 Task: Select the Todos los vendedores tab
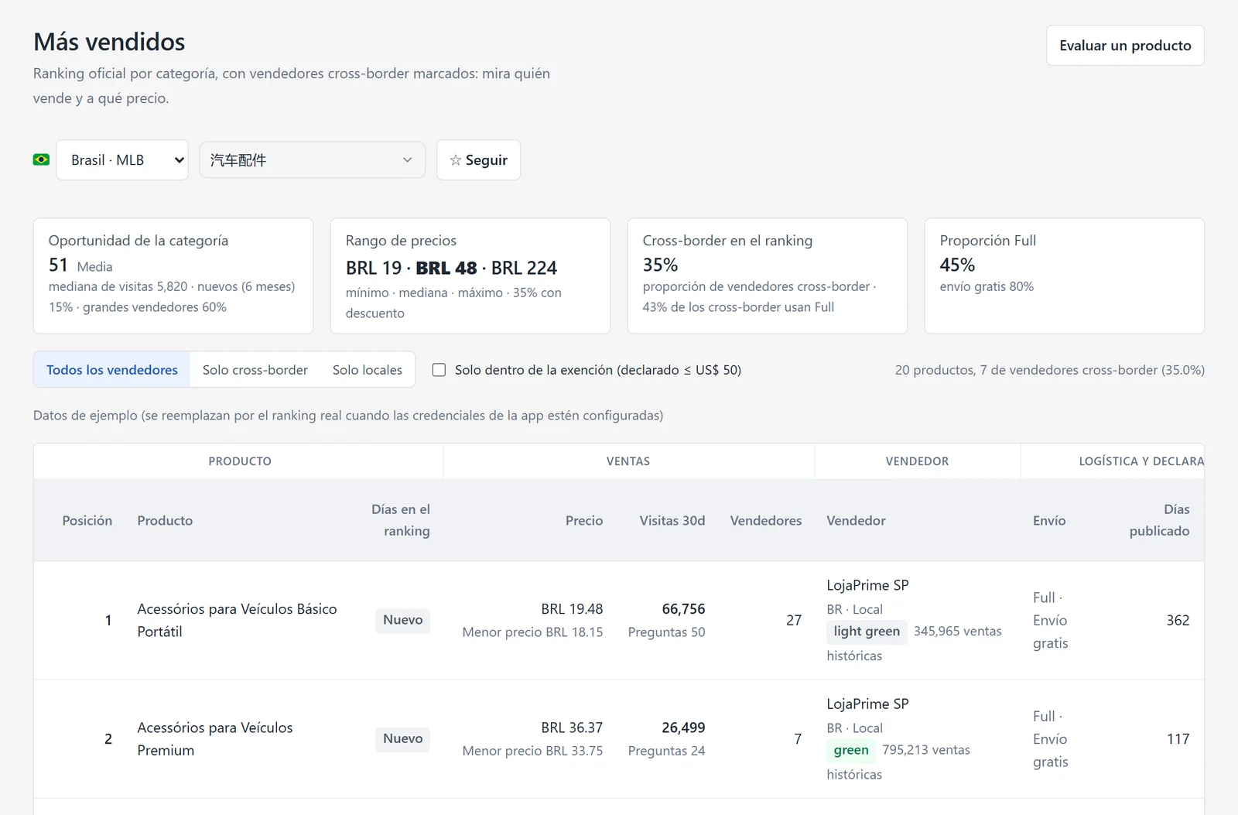112,370
